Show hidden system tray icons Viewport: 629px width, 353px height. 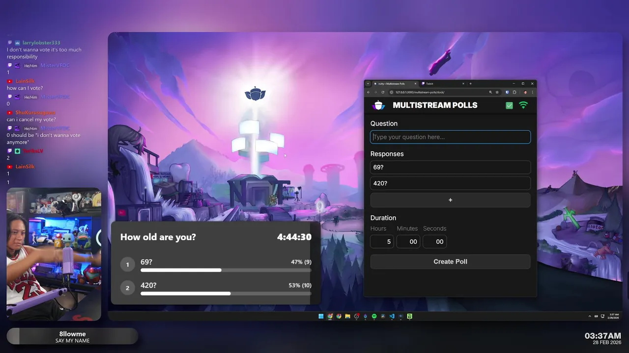[x=590, y=316]
